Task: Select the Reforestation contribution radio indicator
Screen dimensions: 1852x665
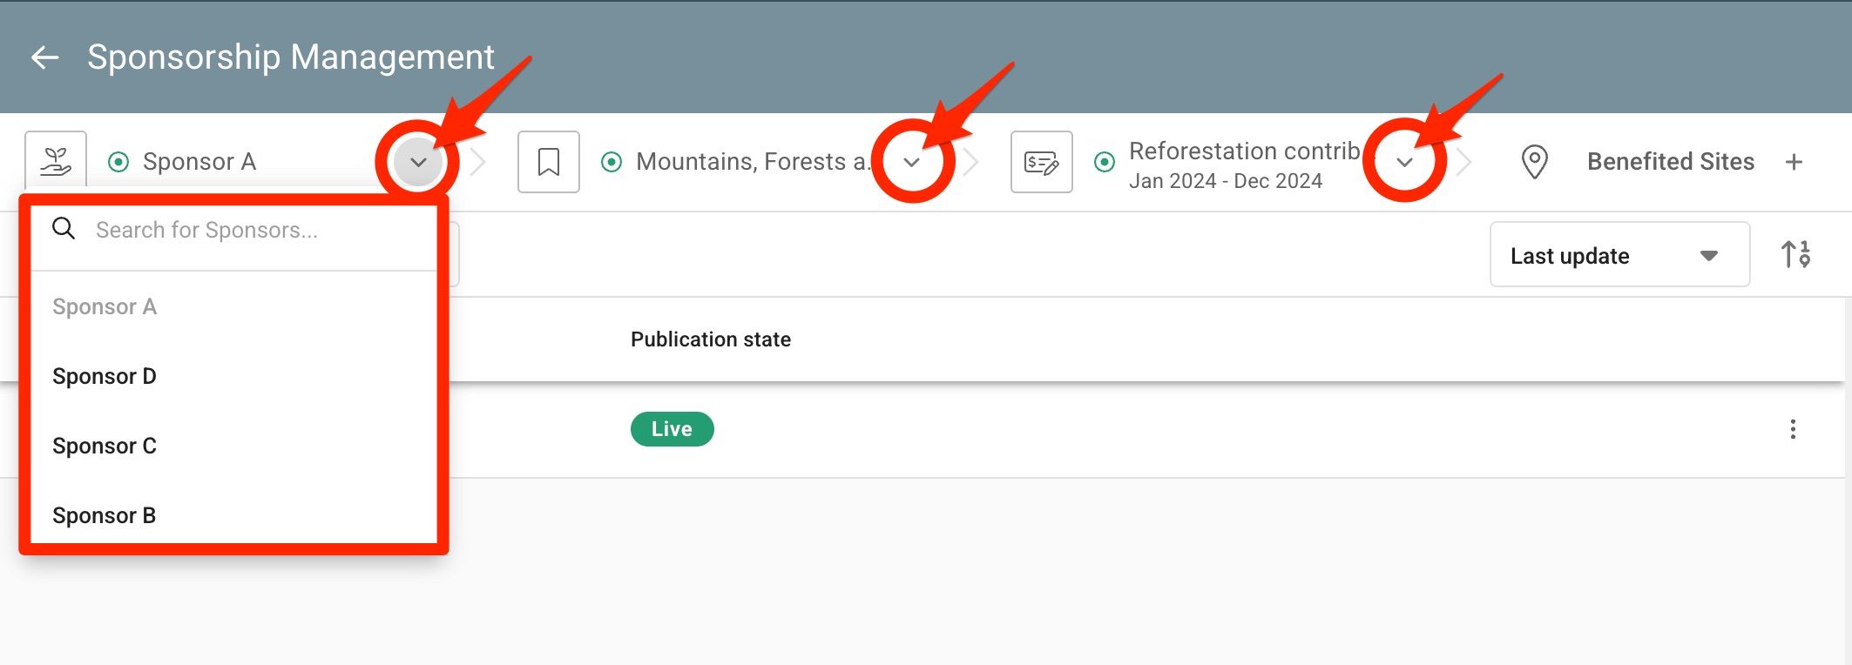Action: pyautogui.click(x=1105, y=162)
